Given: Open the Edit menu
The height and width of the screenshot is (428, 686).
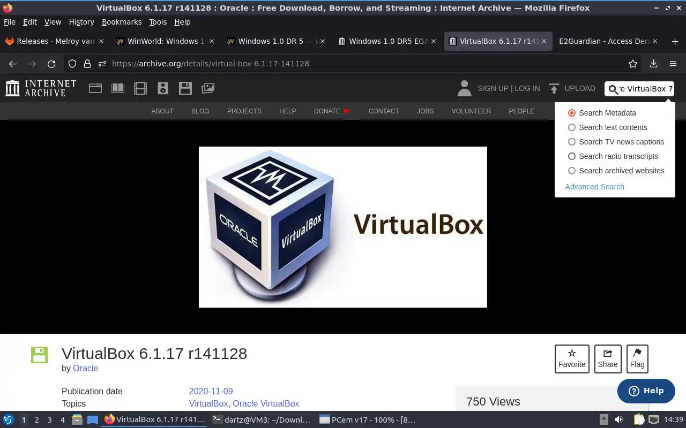Looking at the screenshot, I should pyautogui.click(x=30, y=22).
